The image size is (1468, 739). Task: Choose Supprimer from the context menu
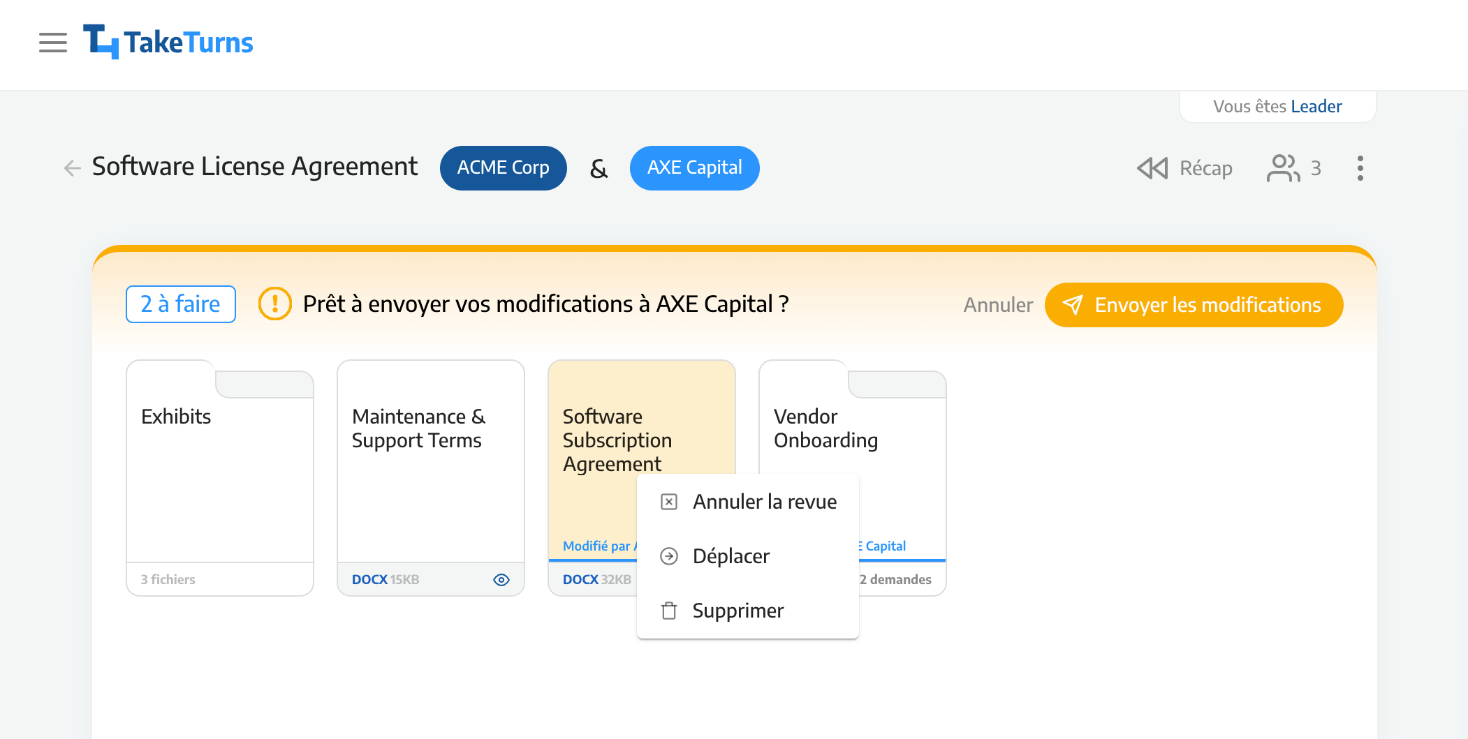748,611
